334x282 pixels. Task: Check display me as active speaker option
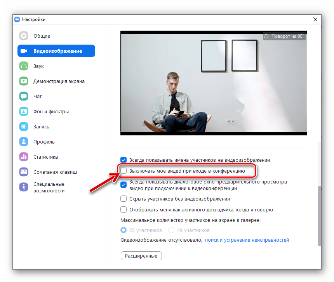click(x=124, y=209)
